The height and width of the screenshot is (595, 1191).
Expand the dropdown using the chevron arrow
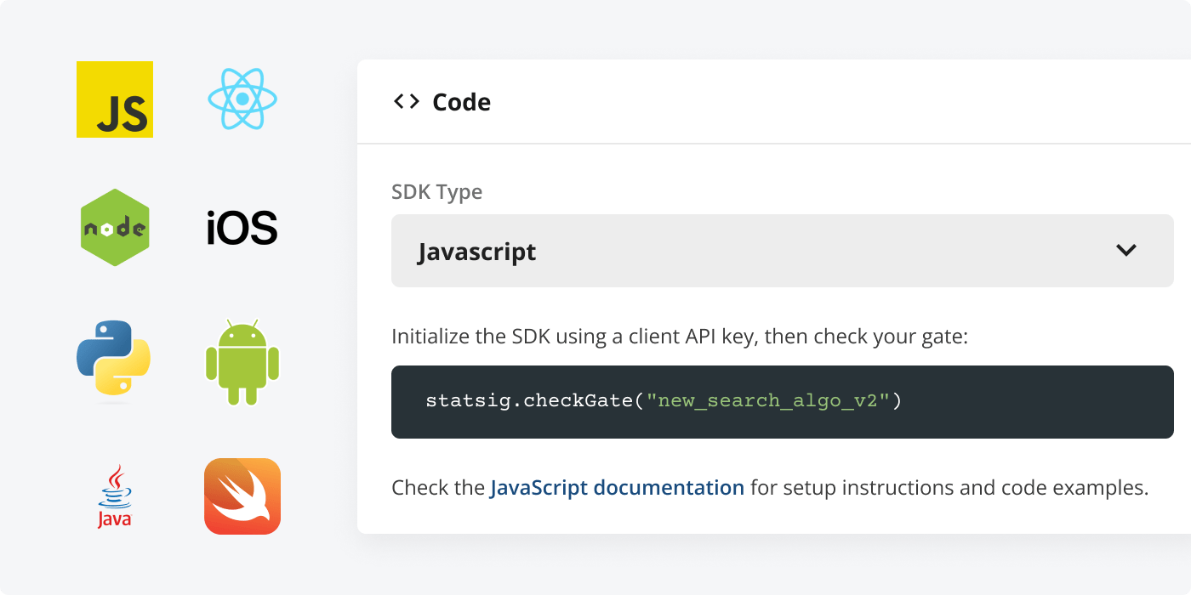(1125, 250)
